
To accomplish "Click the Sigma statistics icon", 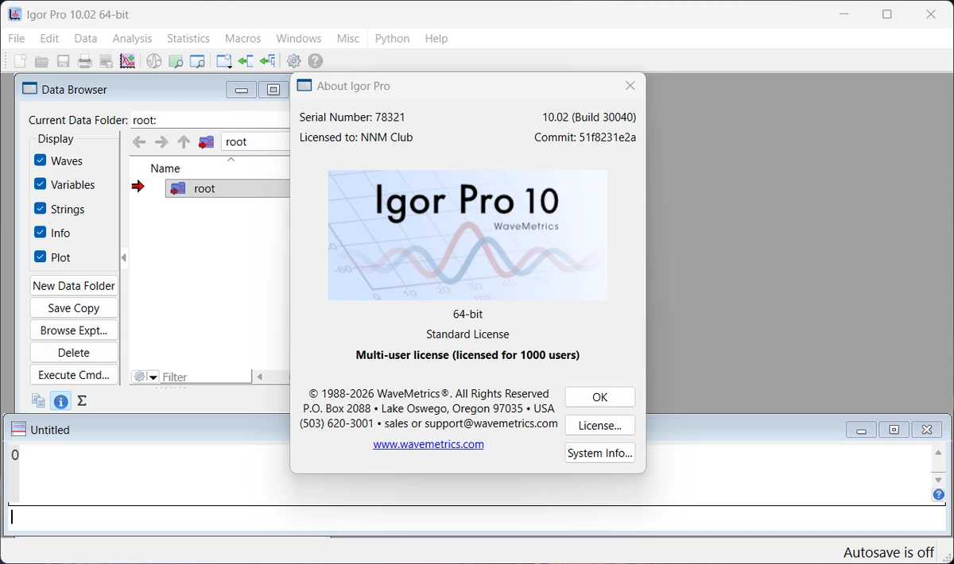I will pyautogui.click(x=82, y=401).
